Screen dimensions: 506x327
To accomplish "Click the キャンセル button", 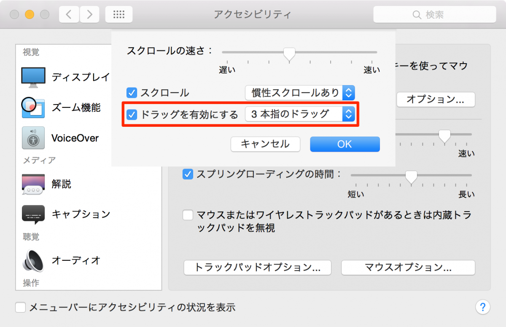I will click(x=265, y=144).
